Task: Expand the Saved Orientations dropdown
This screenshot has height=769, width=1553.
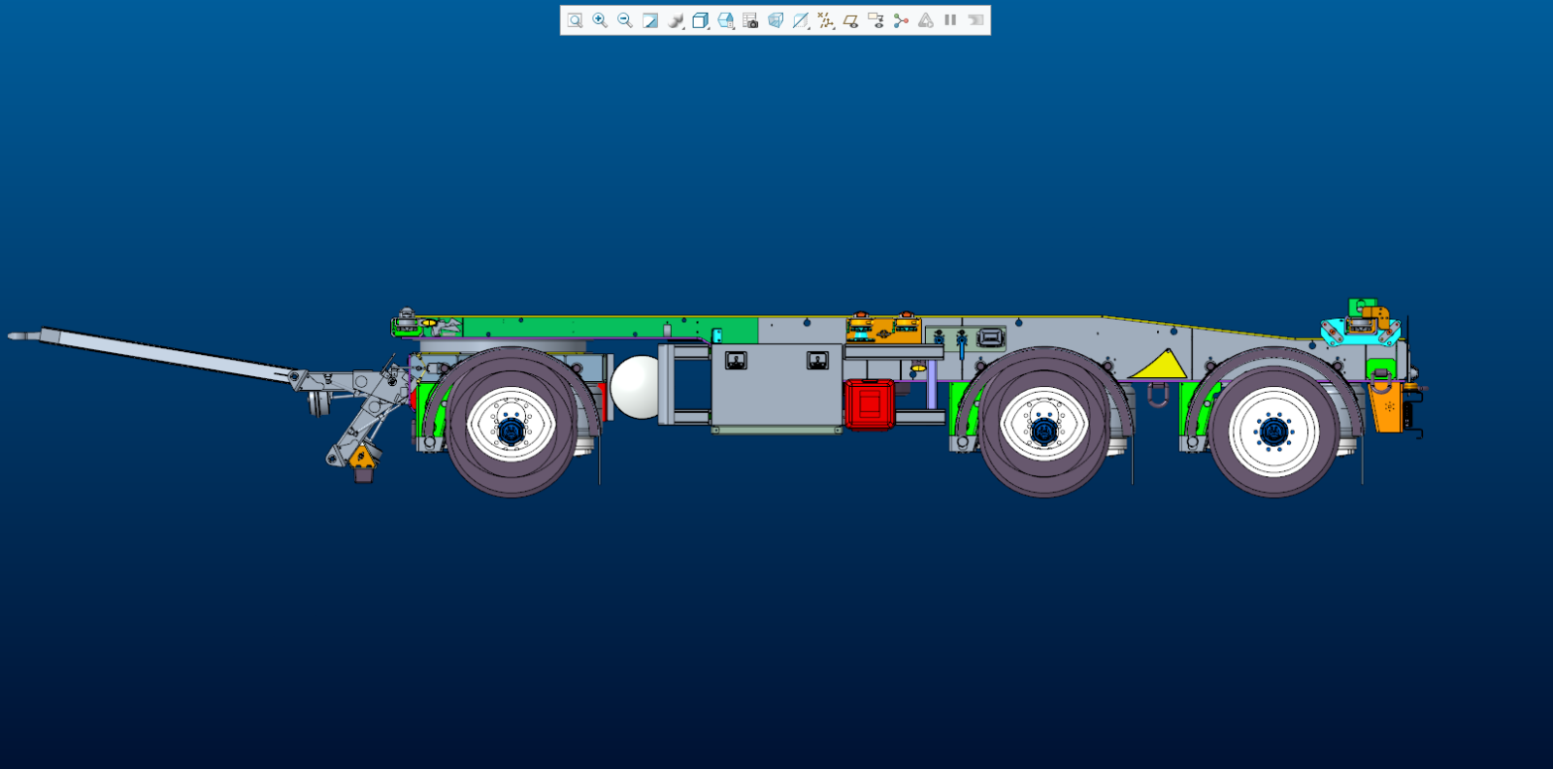Action: [x=725, y=20]
